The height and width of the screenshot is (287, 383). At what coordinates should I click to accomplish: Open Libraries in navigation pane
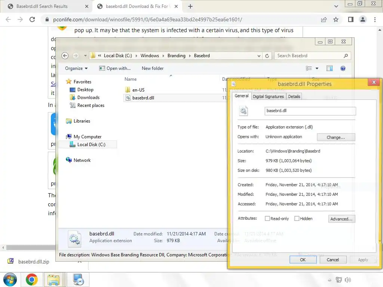click(x=82, y=121)
